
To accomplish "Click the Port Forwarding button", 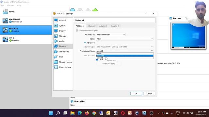I will [109, 64].
